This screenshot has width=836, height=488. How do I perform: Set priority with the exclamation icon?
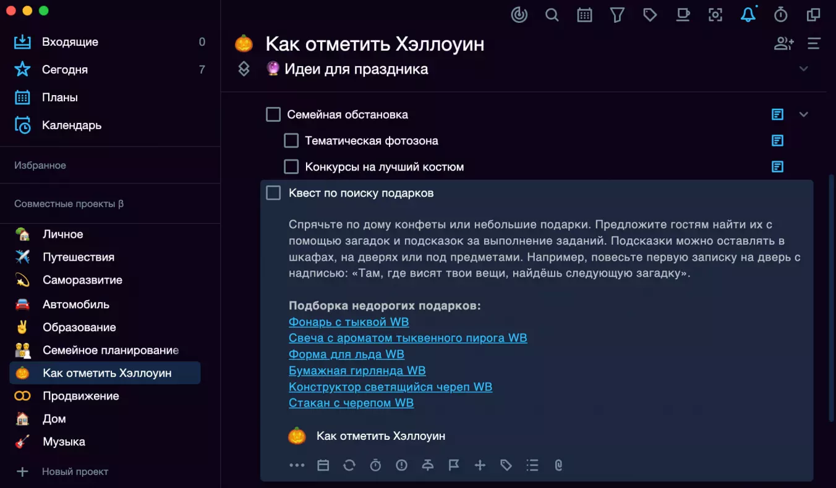[402, 465]
